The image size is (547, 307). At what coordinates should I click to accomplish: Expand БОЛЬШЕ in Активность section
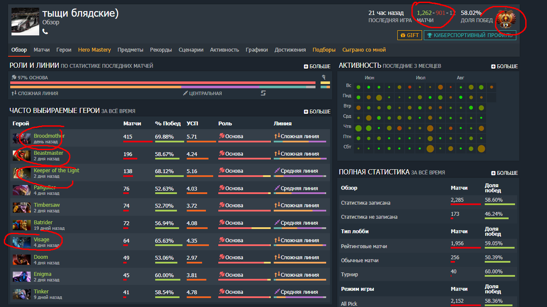[504, 67]
